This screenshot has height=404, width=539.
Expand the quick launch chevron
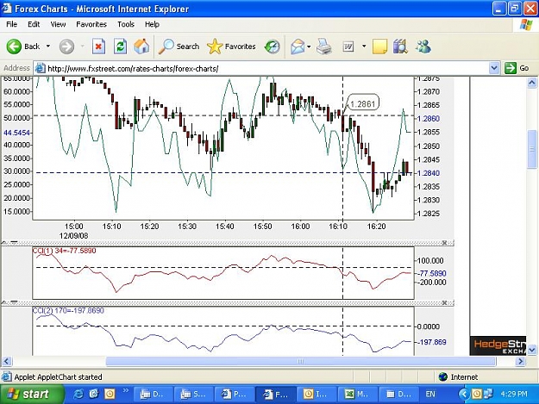tap(125, 390)
